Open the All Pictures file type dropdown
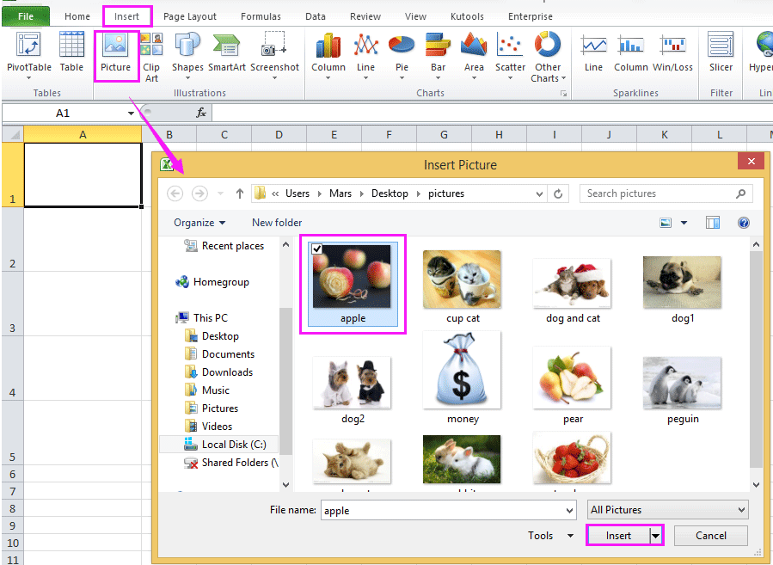Viewport: 773px width, 565px height. tap(667, 509)
